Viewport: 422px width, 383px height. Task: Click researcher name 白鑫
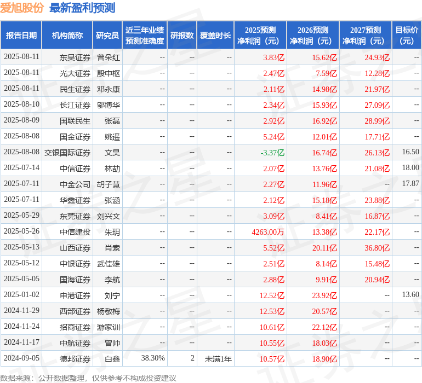click(112, 359)
